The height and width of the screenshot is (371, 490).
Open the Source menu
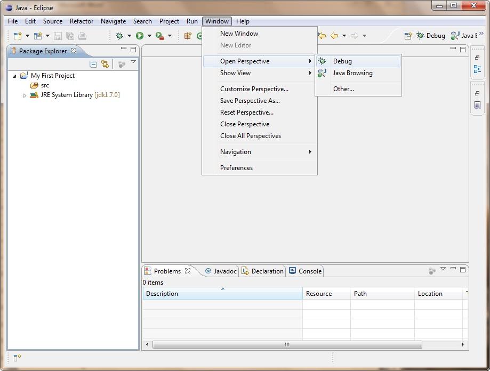tap(53, 21)
